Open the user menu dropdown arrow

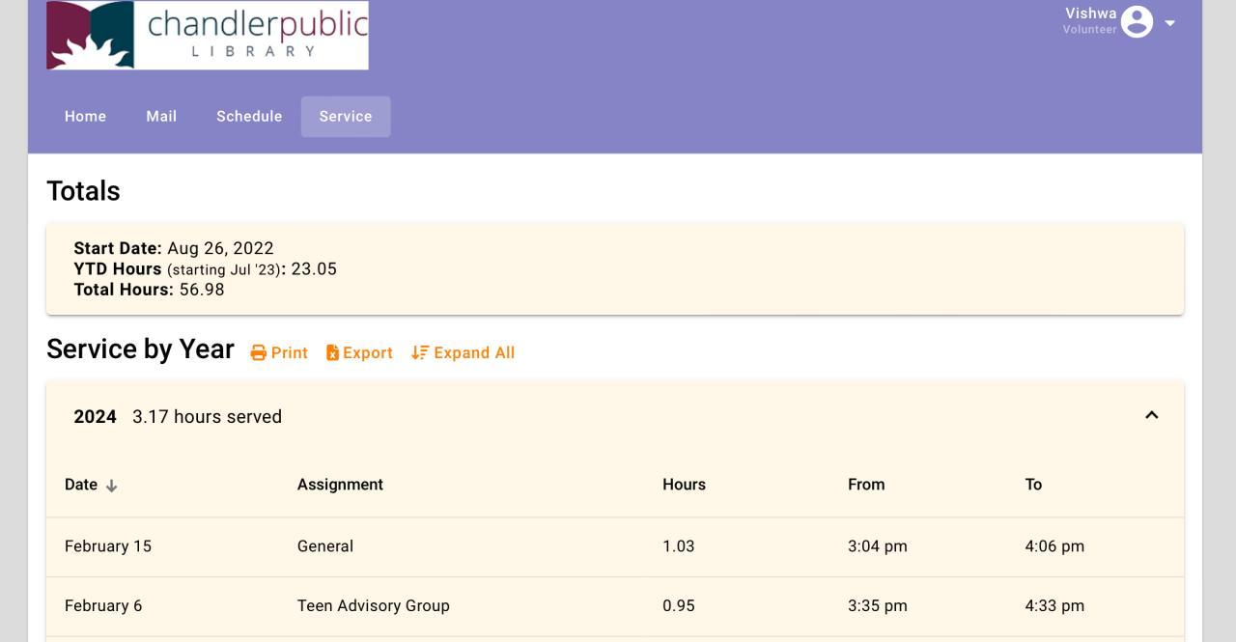pyautogui.click(x=1169, y=22)
